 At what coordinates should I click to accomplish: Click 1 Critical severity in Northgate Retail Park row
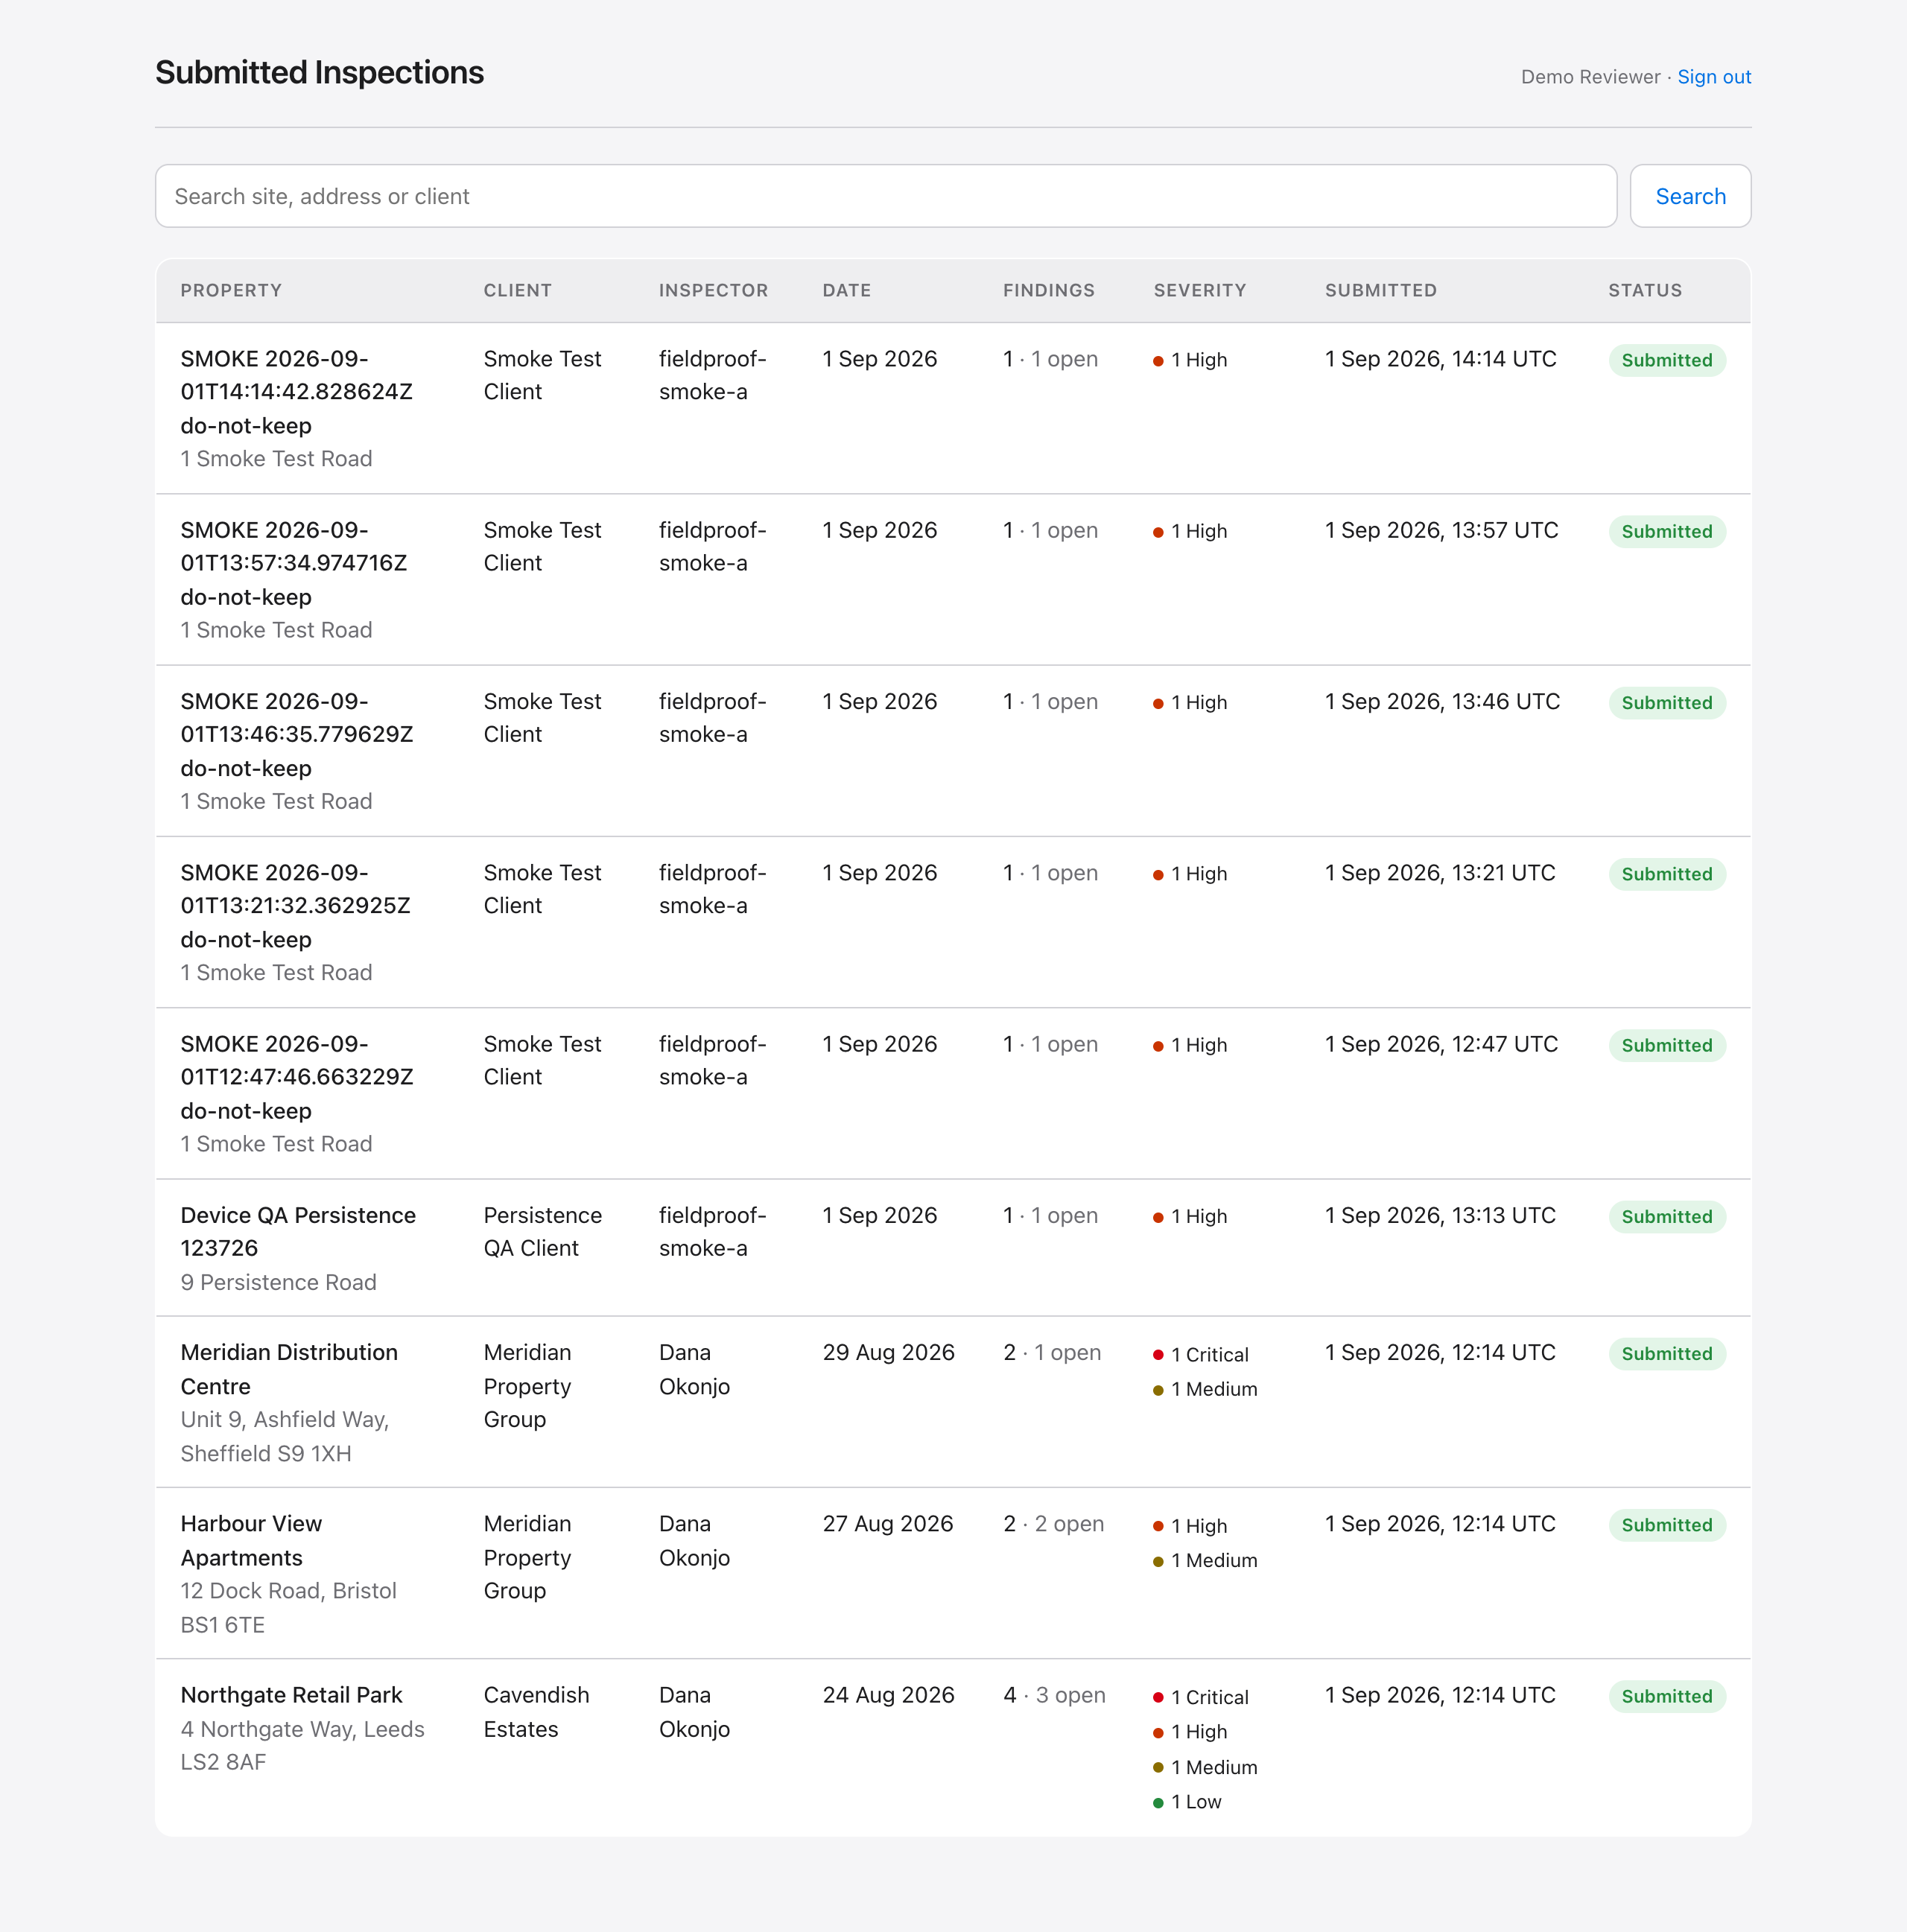[1201, 1697]
